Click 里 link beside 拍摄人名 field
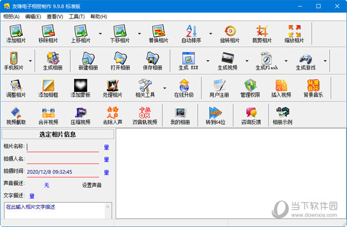Image resolution: width=347 pixels, height=227 pixels. 106,159
